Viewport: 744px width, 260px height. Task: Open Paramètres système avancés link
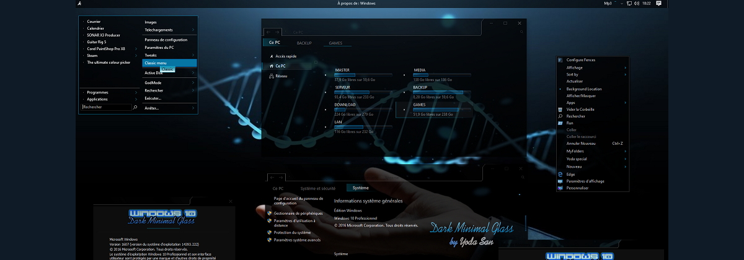(298, 240)
